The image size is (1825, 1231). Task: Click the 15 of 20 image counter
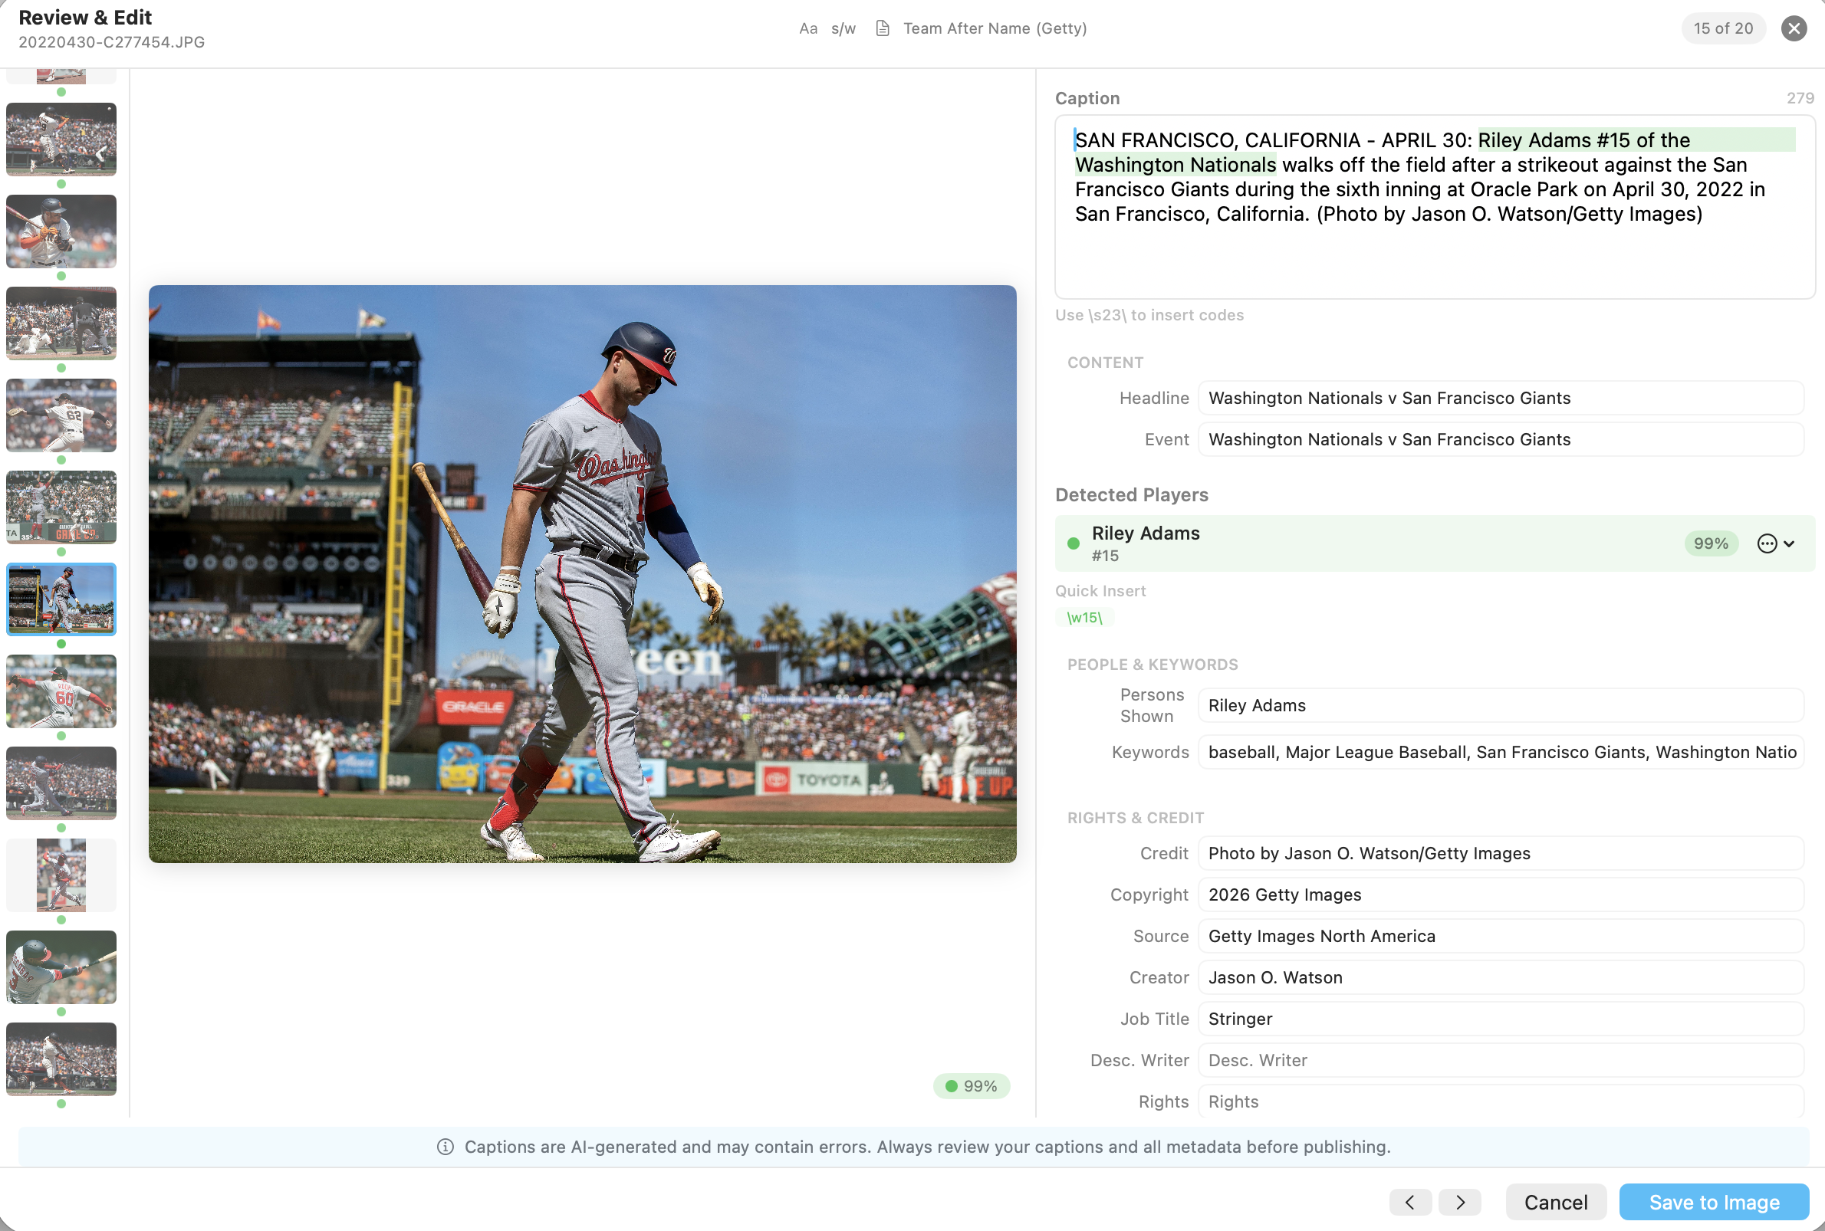(1723, 28)
